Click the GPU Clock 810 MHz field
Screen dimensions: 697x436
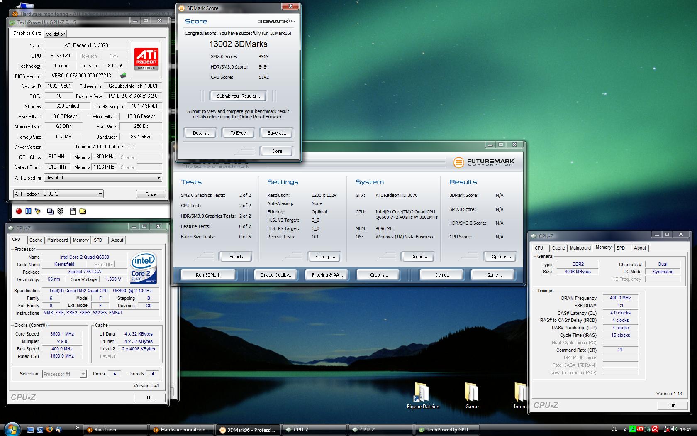pyautogui.click(x=58, y=157)
